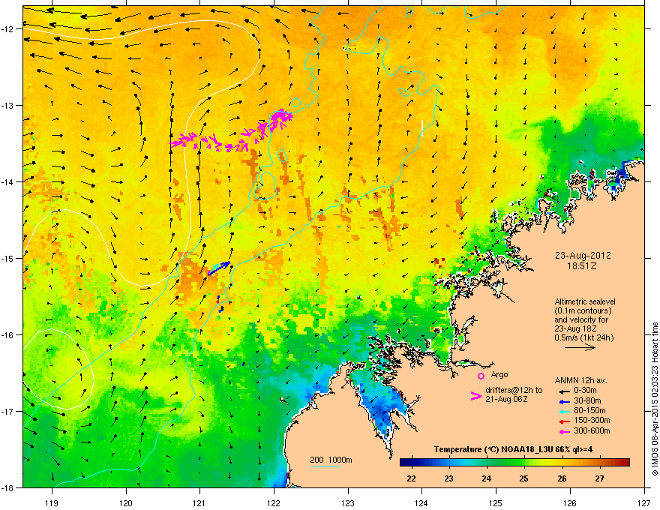
Task: Click the latitude axis label -18
Action: (8, 488)
